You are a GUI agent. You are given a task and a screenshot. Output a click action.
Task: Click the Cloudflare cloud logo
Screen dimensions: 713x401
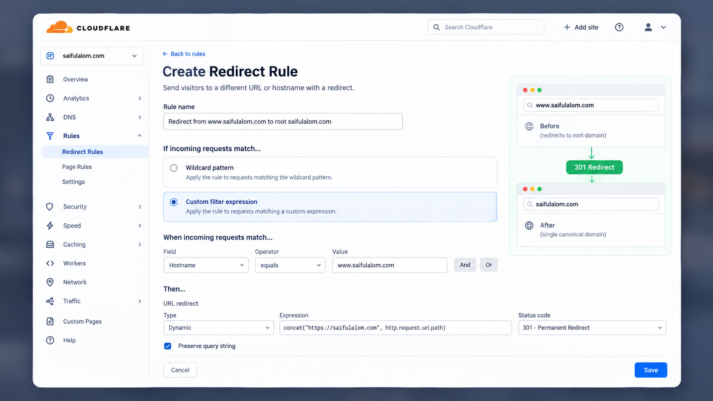(59, 27)
